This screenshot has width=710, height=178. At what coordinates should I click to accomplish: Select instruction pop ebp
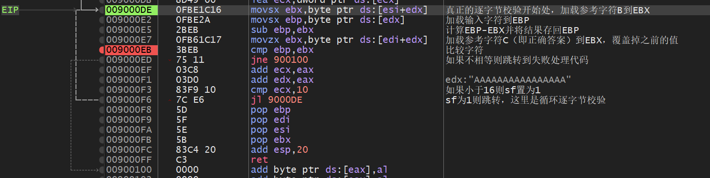point(270,109)
